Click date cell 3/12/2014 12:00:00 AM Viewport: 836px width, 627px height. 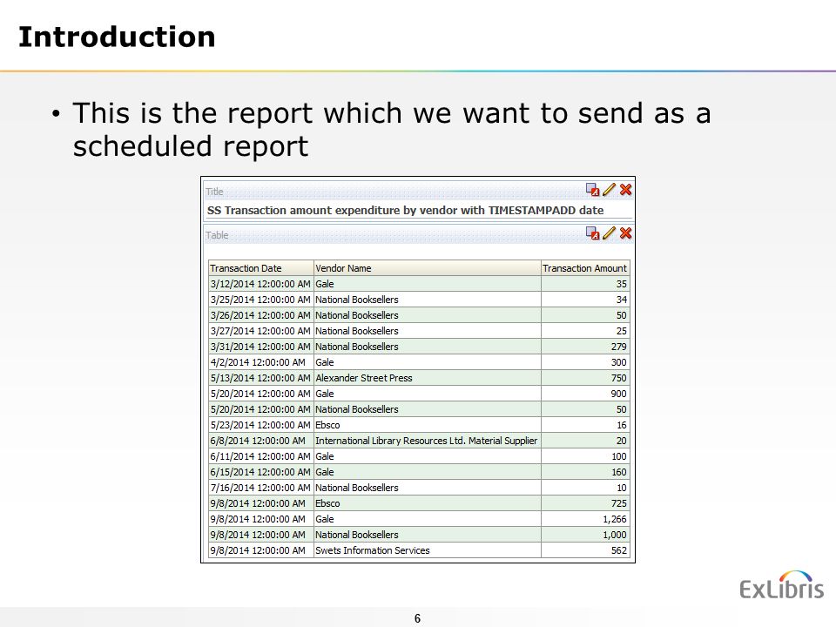coord(261,284)
